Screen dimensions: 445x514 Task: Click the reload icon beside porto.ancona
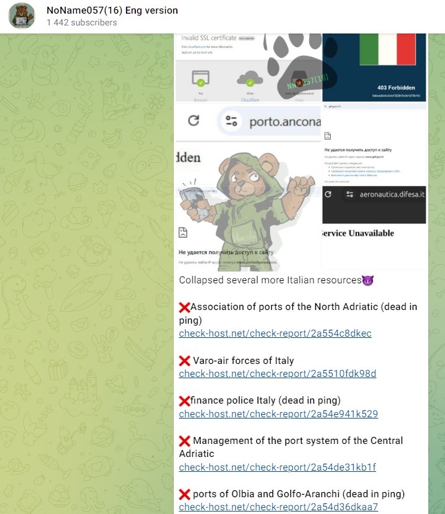click(x=194, y=121)
